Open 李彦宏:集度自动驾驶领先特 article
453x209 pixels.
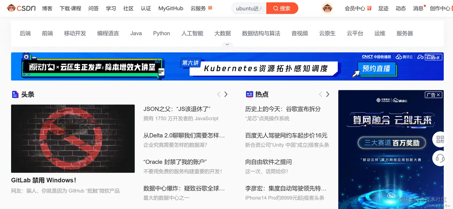point(286,188)
